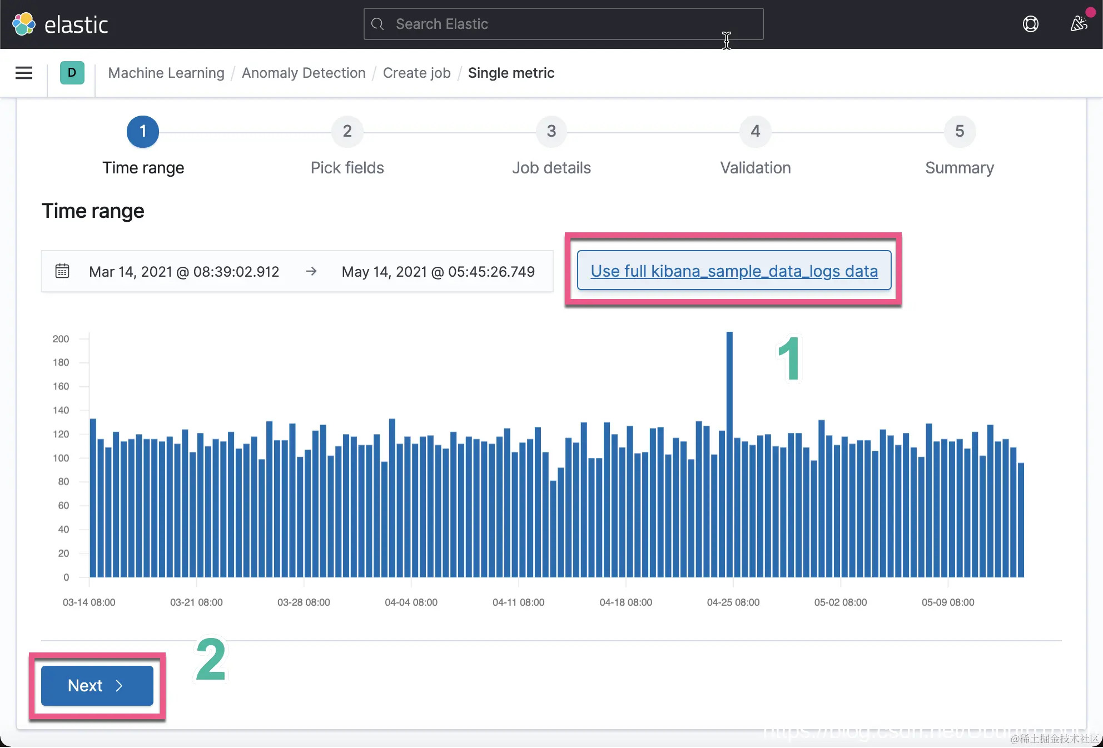
Task: Click the search magnifier icon
Action: point(378,24)
